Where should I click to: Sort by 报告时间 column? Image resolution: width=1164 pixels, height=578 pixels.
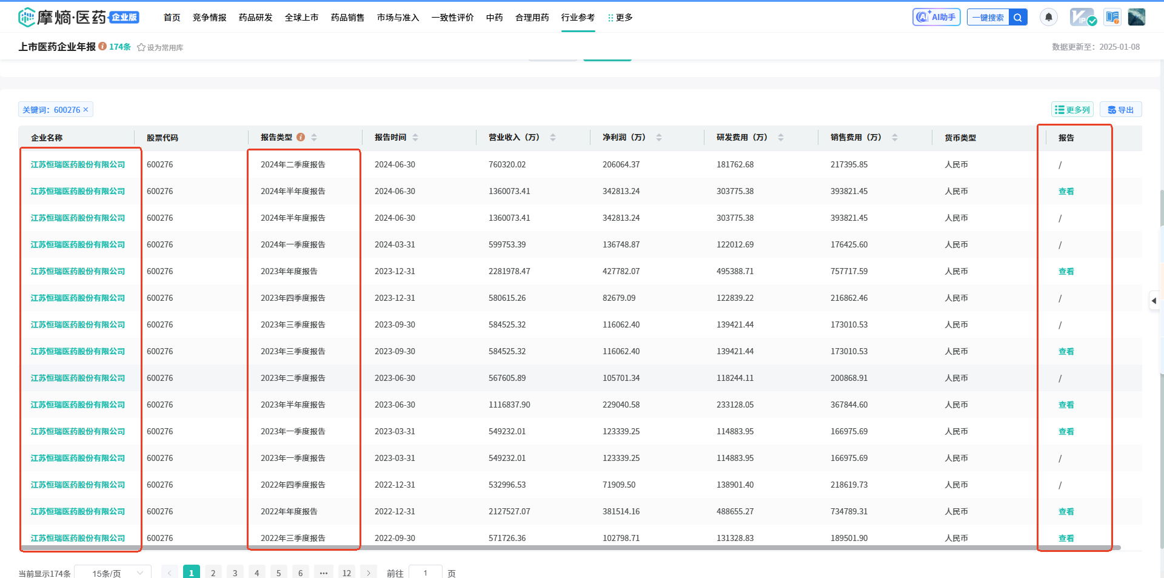tap(415, 138)
